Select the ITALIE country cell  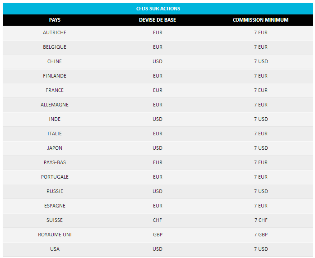55,134
